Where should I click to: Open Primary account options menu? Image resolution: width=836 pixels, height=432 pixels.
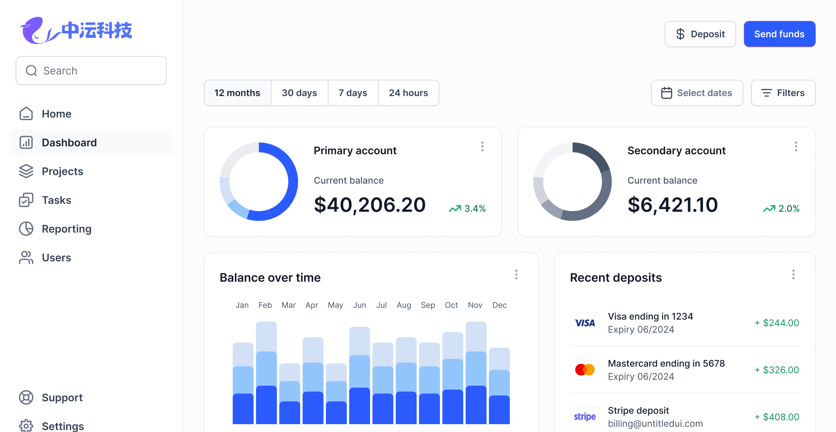pos(482,146)
